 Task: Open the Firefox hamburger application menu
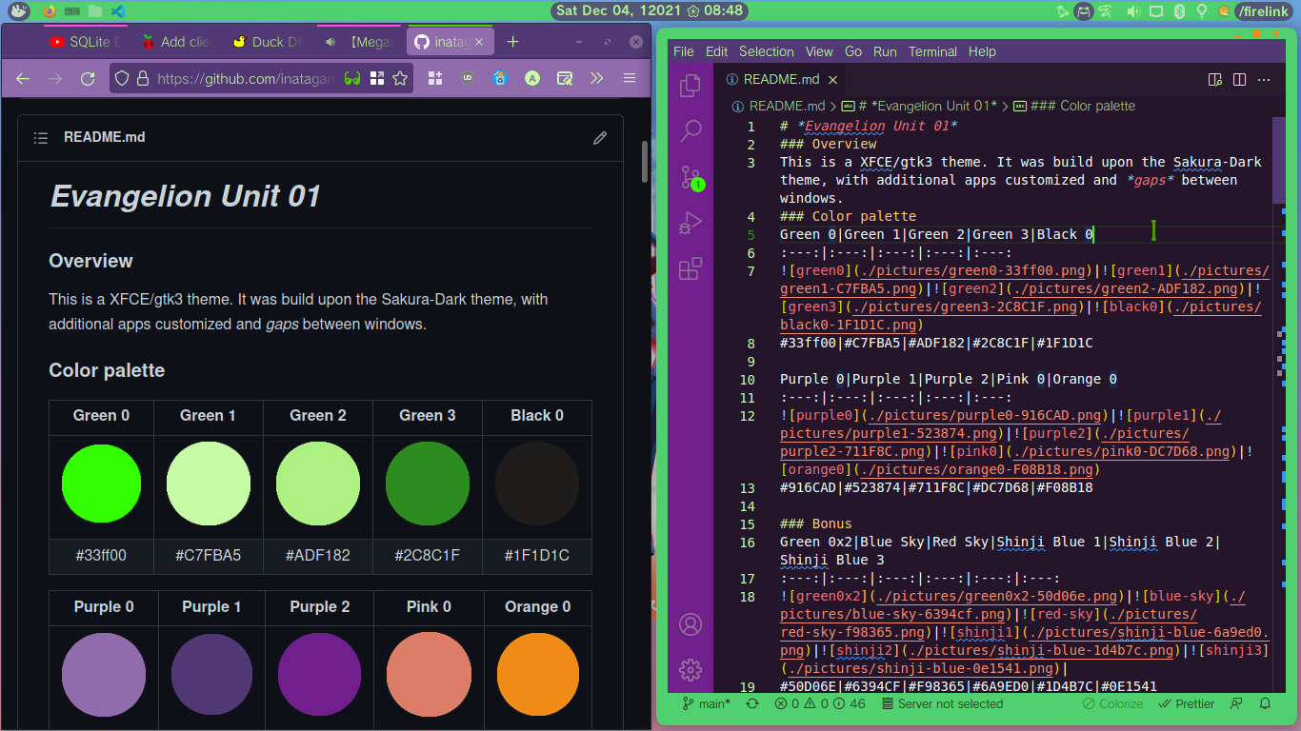coord(630,79)
